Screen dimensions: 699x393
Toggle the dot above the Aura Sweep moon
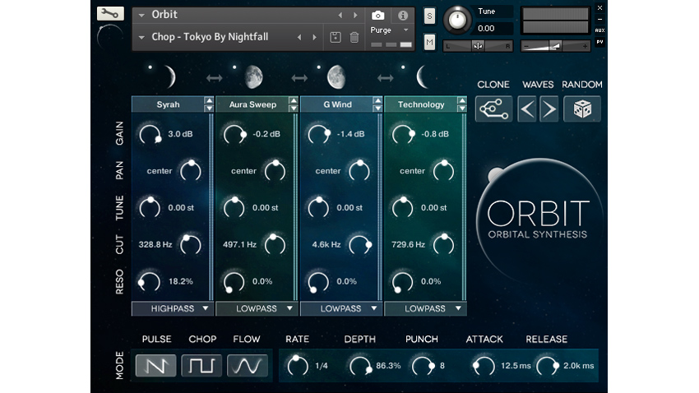click(x=234, y=67)
